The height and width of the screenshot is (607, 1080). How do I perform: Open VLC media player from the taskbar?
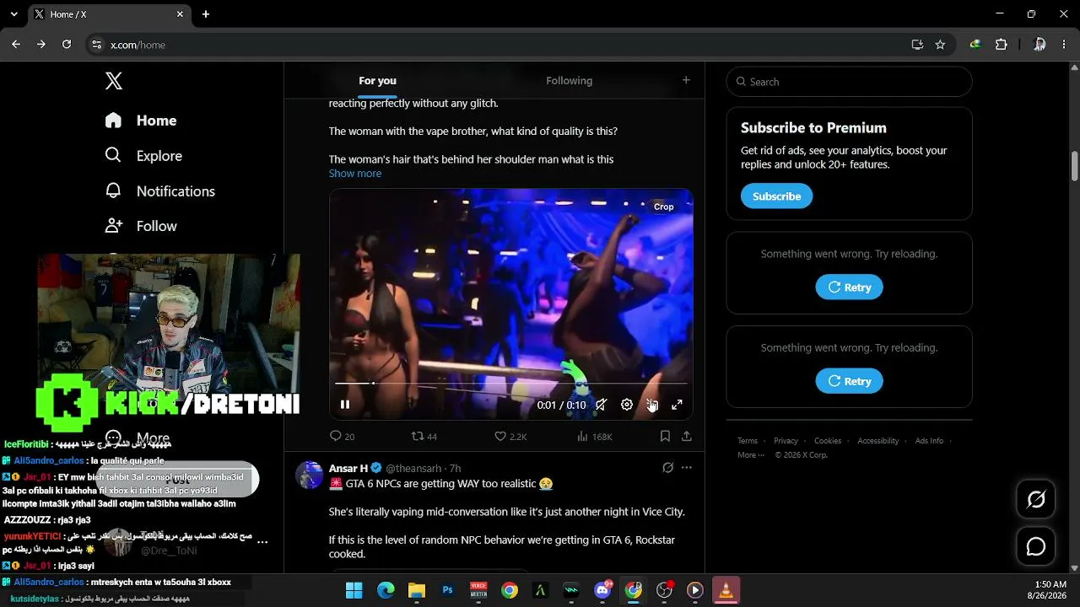pos(726,590)
